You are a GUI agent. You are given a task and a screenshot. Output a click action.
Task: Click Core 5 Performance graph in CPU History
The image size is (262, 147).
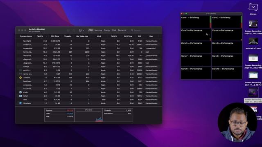pyautogui.click(x=196, y=47)
